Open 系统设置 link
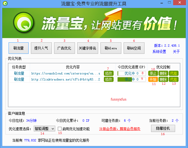Screen dimensions: 188x148 tap(159, 52)
